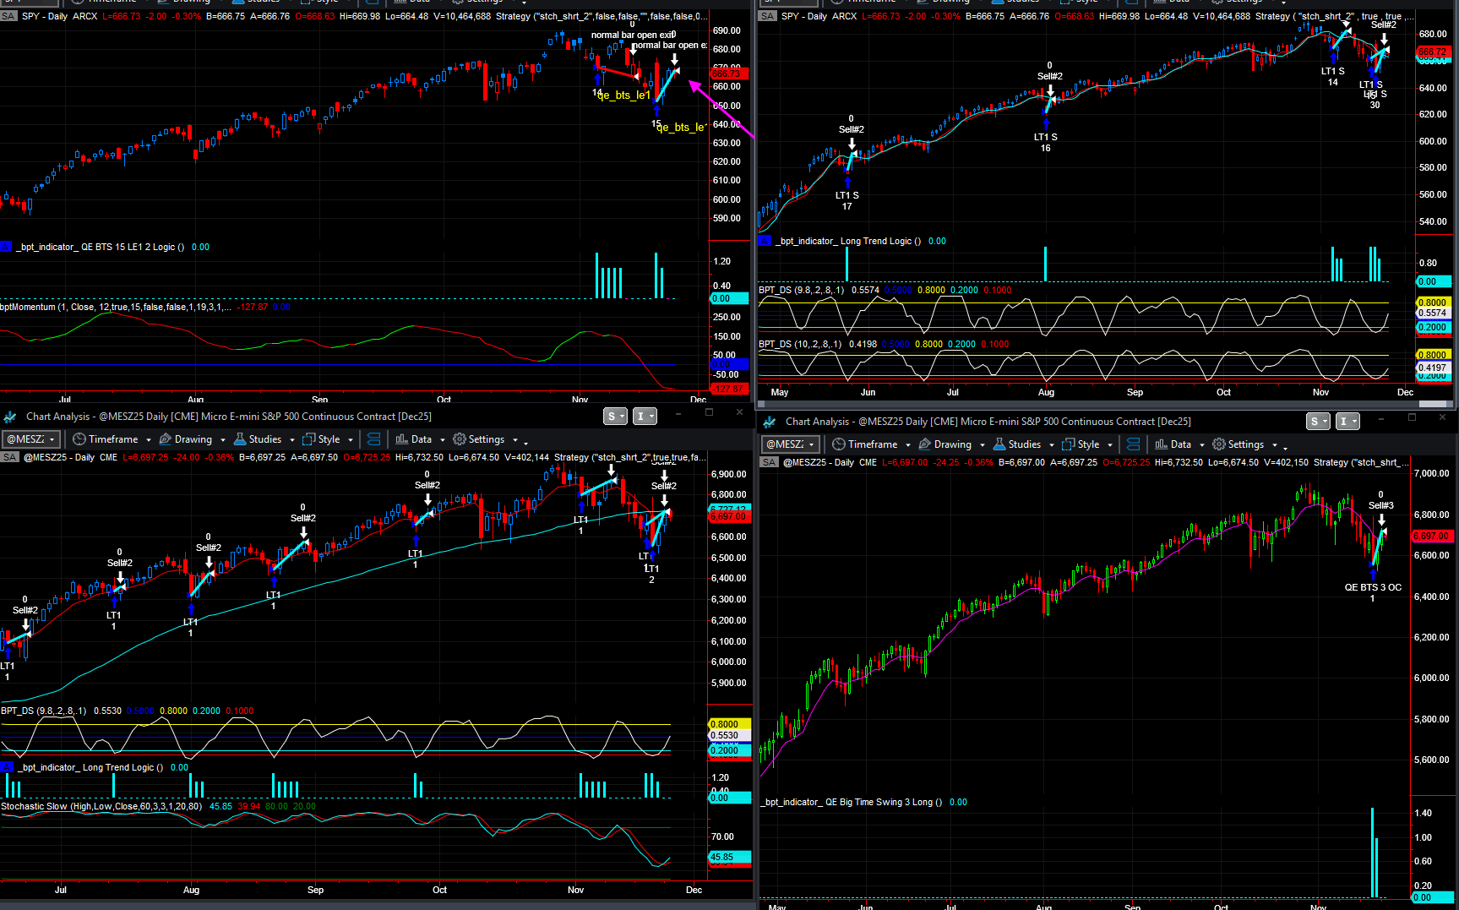Click the Settings label in bottom-right chart toolbar

1246,444
